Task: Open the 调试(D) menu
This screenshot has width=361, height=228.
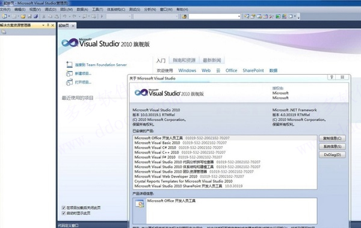Action: (x=51, y=10)
